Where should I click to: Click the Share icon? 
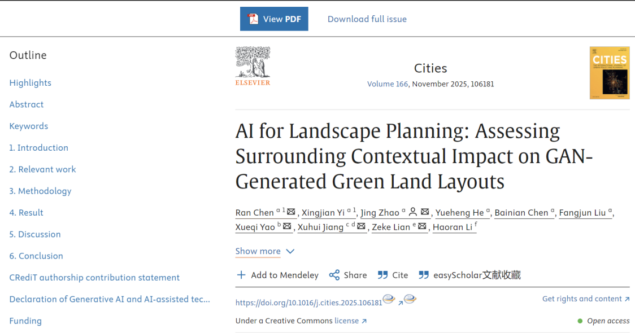[334, 275]
